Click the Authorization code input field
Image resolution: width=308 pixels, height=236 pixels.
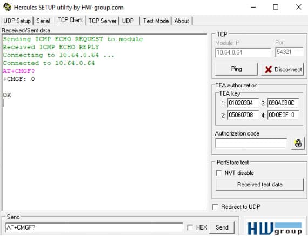[x=251, y=143]
